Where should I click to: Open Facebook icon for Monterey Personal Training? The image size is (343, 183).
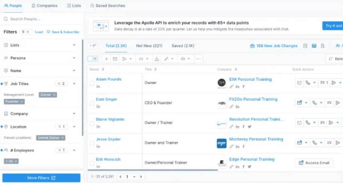pos(244,147)
